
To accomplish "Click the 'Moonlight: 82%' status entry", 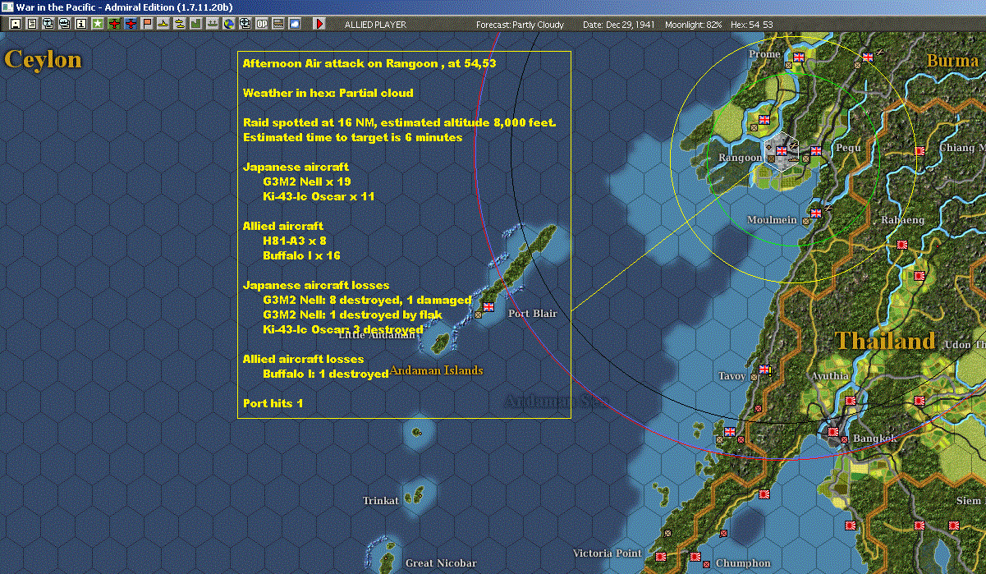I will click(x=694, y=25).
